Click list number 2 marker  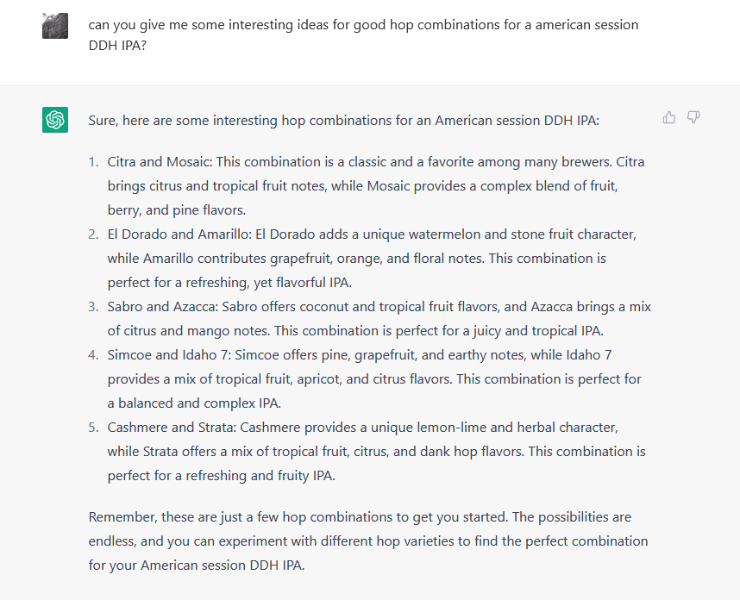[93, 234]
